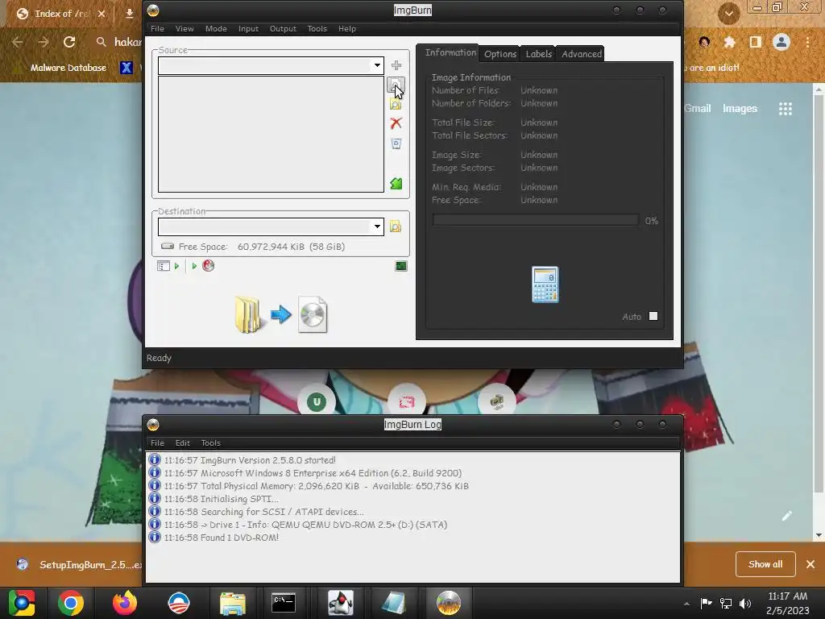Screen dimensions: 825x619
Task: Switch to the Options tab
Action: tap(500, 54)
